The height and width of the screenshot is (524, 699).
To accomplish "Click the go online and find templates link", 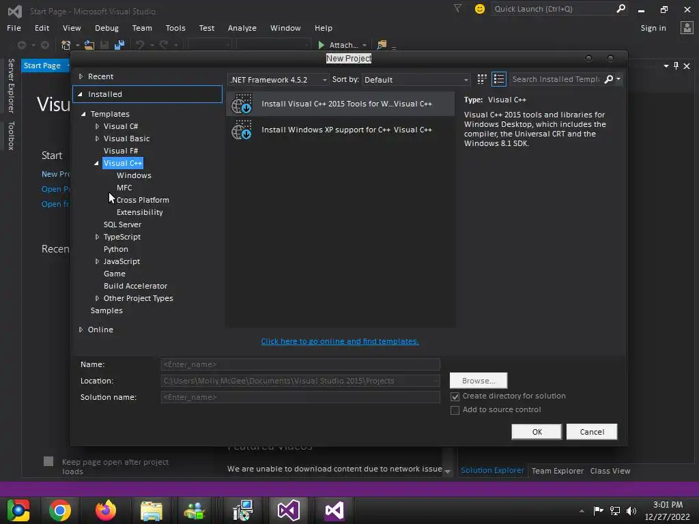I will pyautogui.click(x=340, y=341).
